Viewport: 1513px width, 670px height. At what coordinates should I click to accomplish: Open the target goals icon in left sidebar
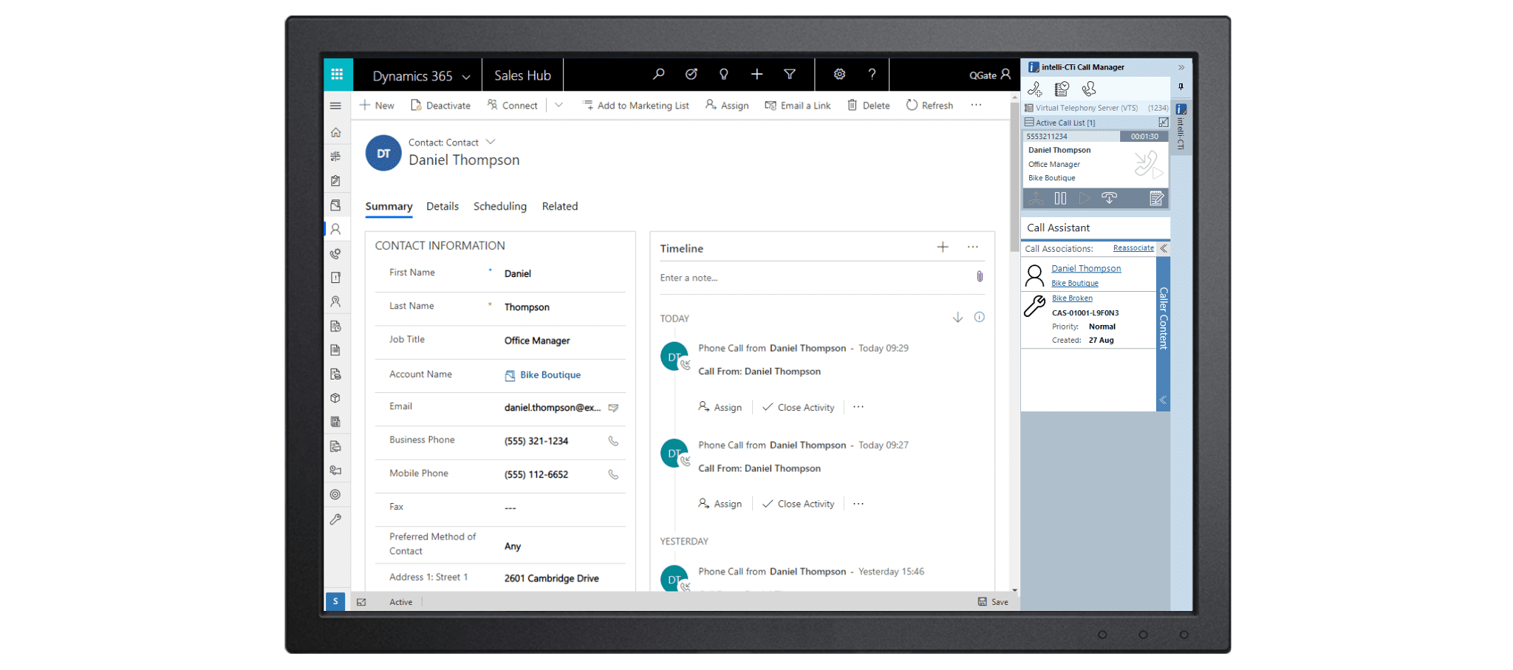tap(335, 495)
